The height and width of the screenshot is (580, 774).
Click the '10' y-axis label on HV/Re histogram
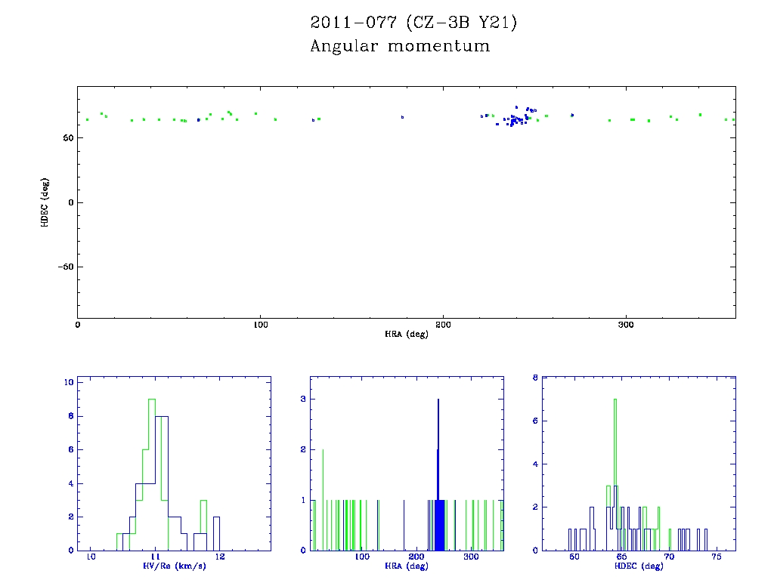pos(69,382)
